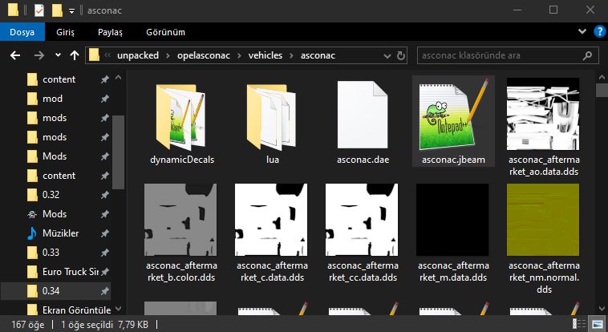Open 'Euro Truck Sim' quick access folder
The height and width of the screenshot is (332, 608).
(x=70, y=272)
